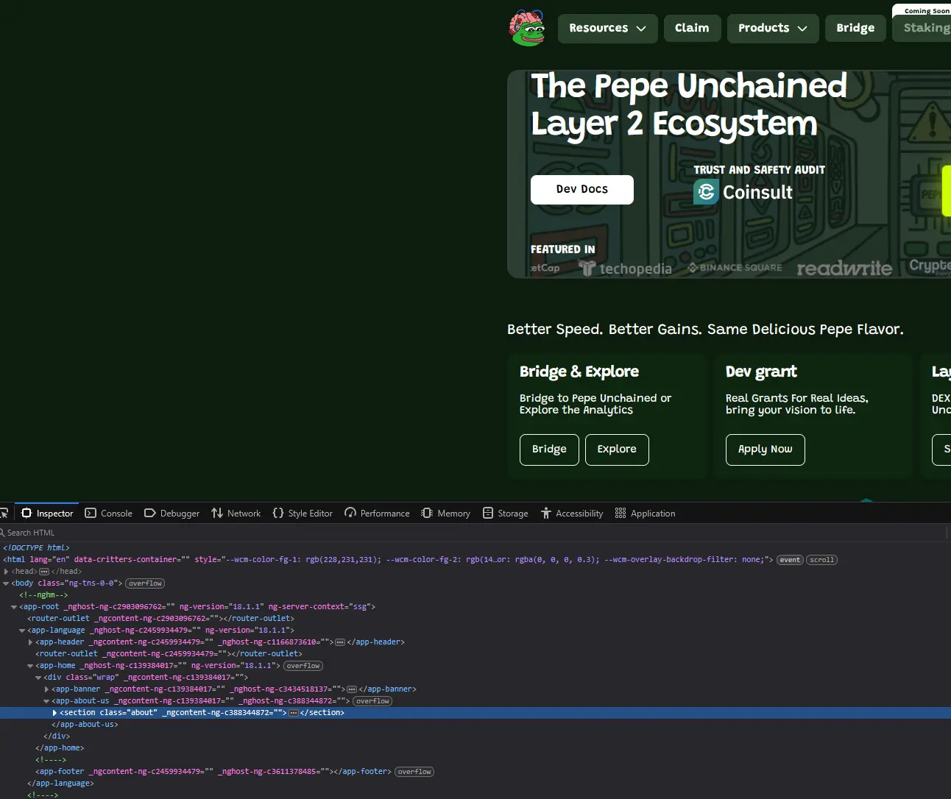Toggle the overflow badge on app-about-us element
The image size is (951, 799).
[x=372, y=701]
